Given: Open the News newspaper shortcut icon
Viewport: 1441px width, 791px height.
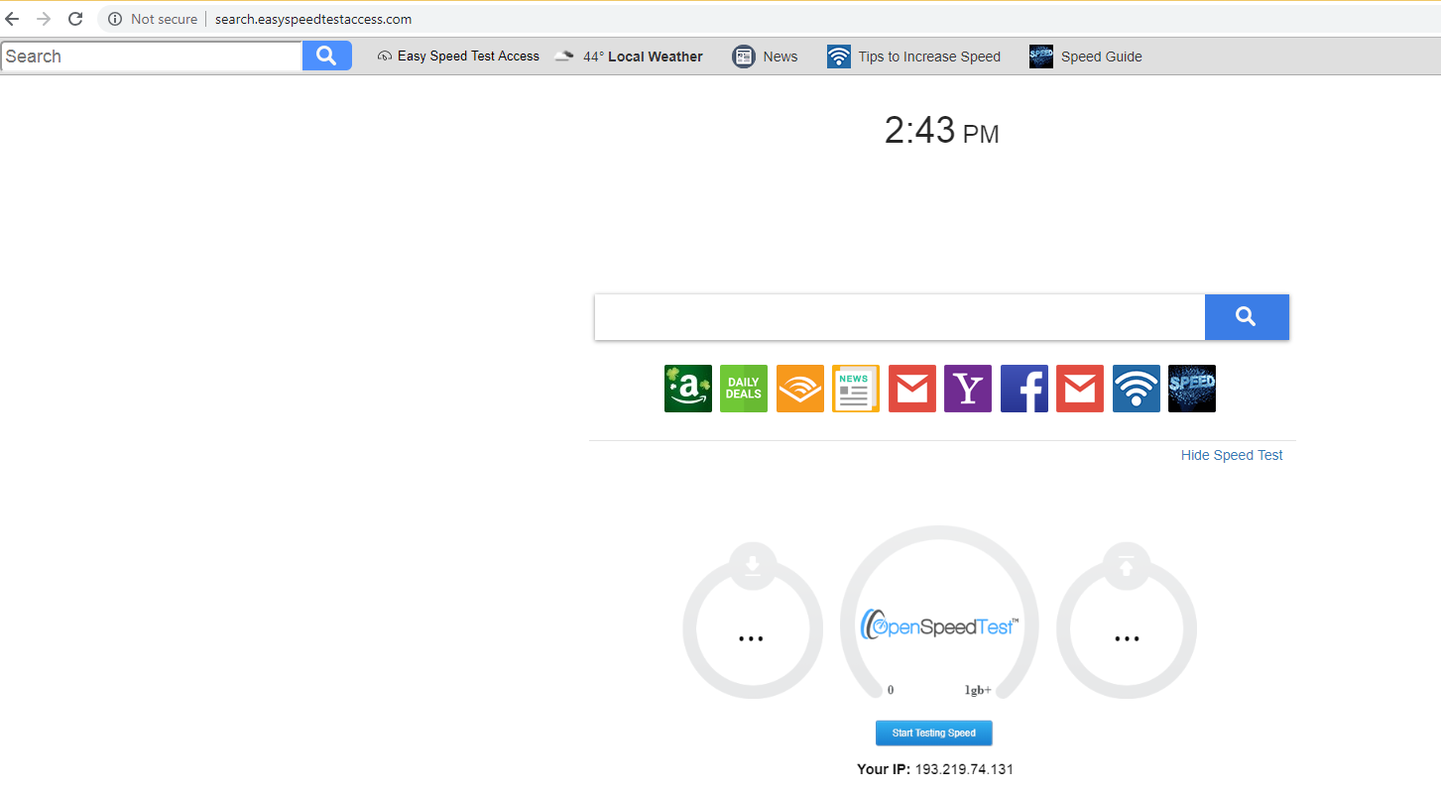Looking at the screenshot, I should tap(856, 389).
